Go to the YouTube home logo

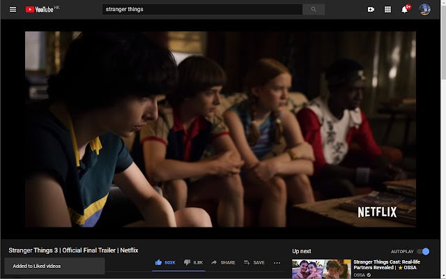40,9
